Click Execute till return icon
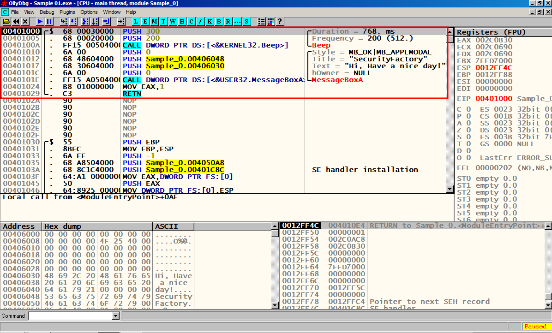This screenshot has width=552, height=333. [x=107, y=22]
